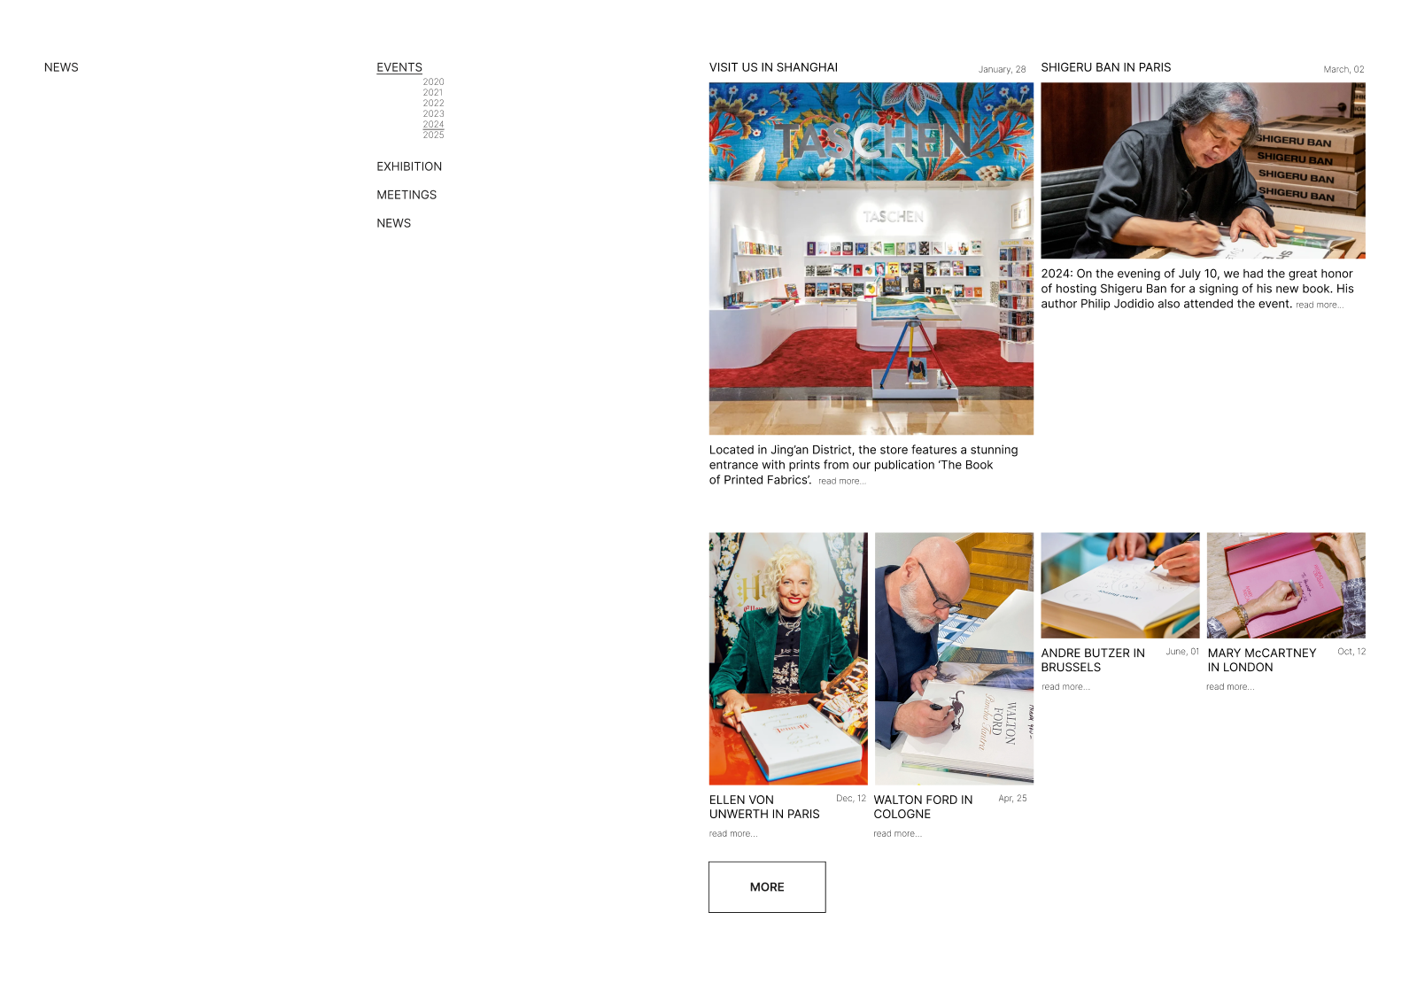Open the MEETINGS section
This screenshot has width=1417, height=982.
(x=407, y=195)
